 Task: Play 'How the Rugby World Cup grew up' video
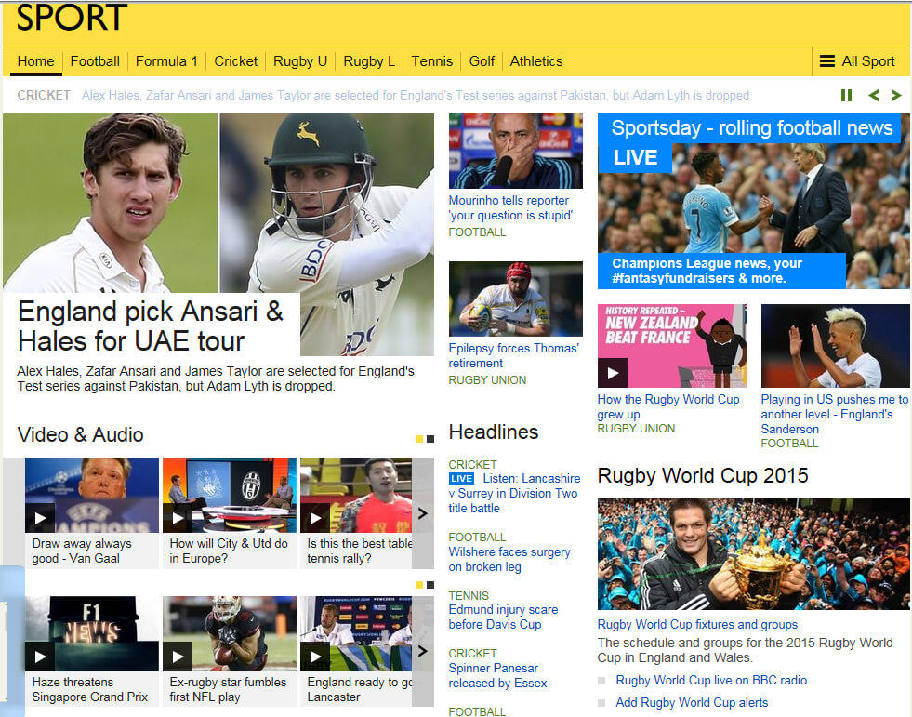(x=613, y=373)
